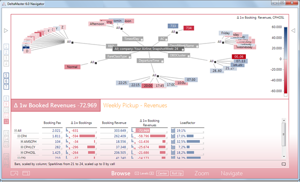Click the Weekly Pickup - Revenues title
The height and width of the screenshot is (182, 300).
135,105
